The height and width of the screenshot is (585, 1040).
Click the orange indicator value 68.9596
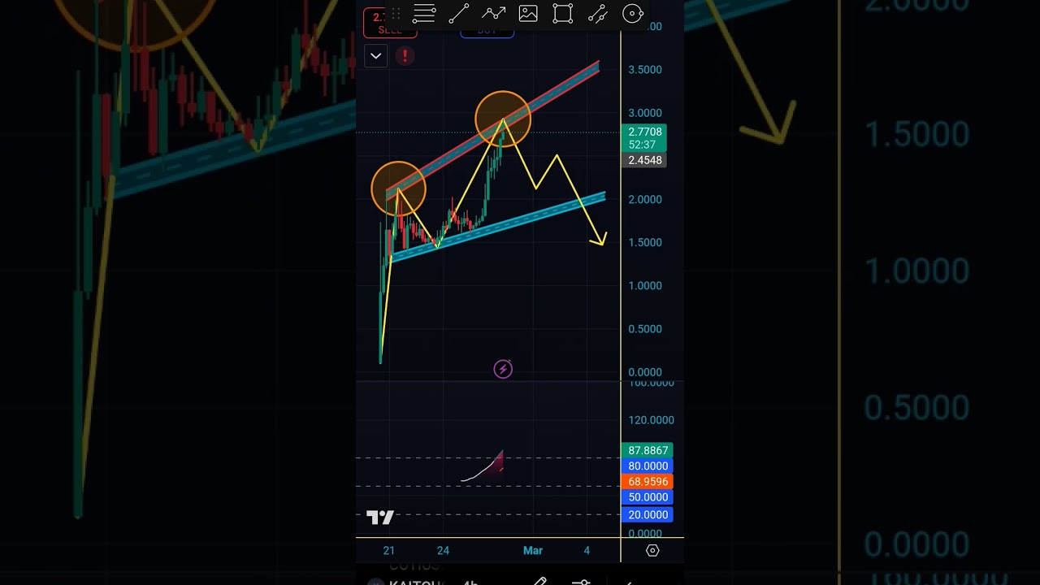click(648, 481)
